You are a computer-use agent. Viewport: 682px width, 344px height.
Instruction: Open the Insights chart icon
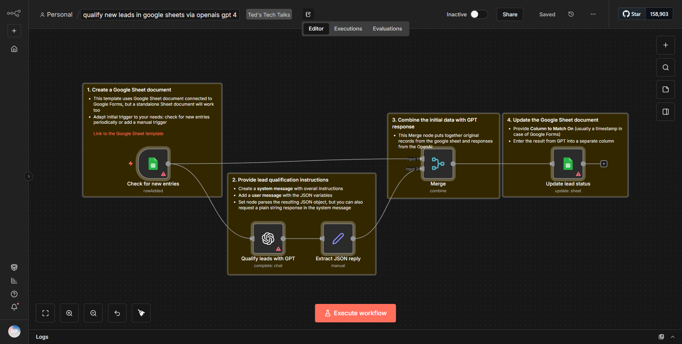point(14,281)
